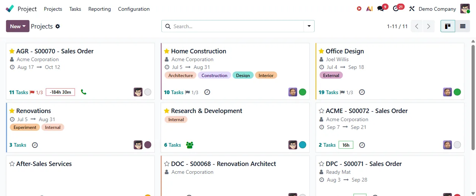The height and width of the screenshot is (196, 476).
Task: Open the Reporting menu
Action: (x=99, y=9)
